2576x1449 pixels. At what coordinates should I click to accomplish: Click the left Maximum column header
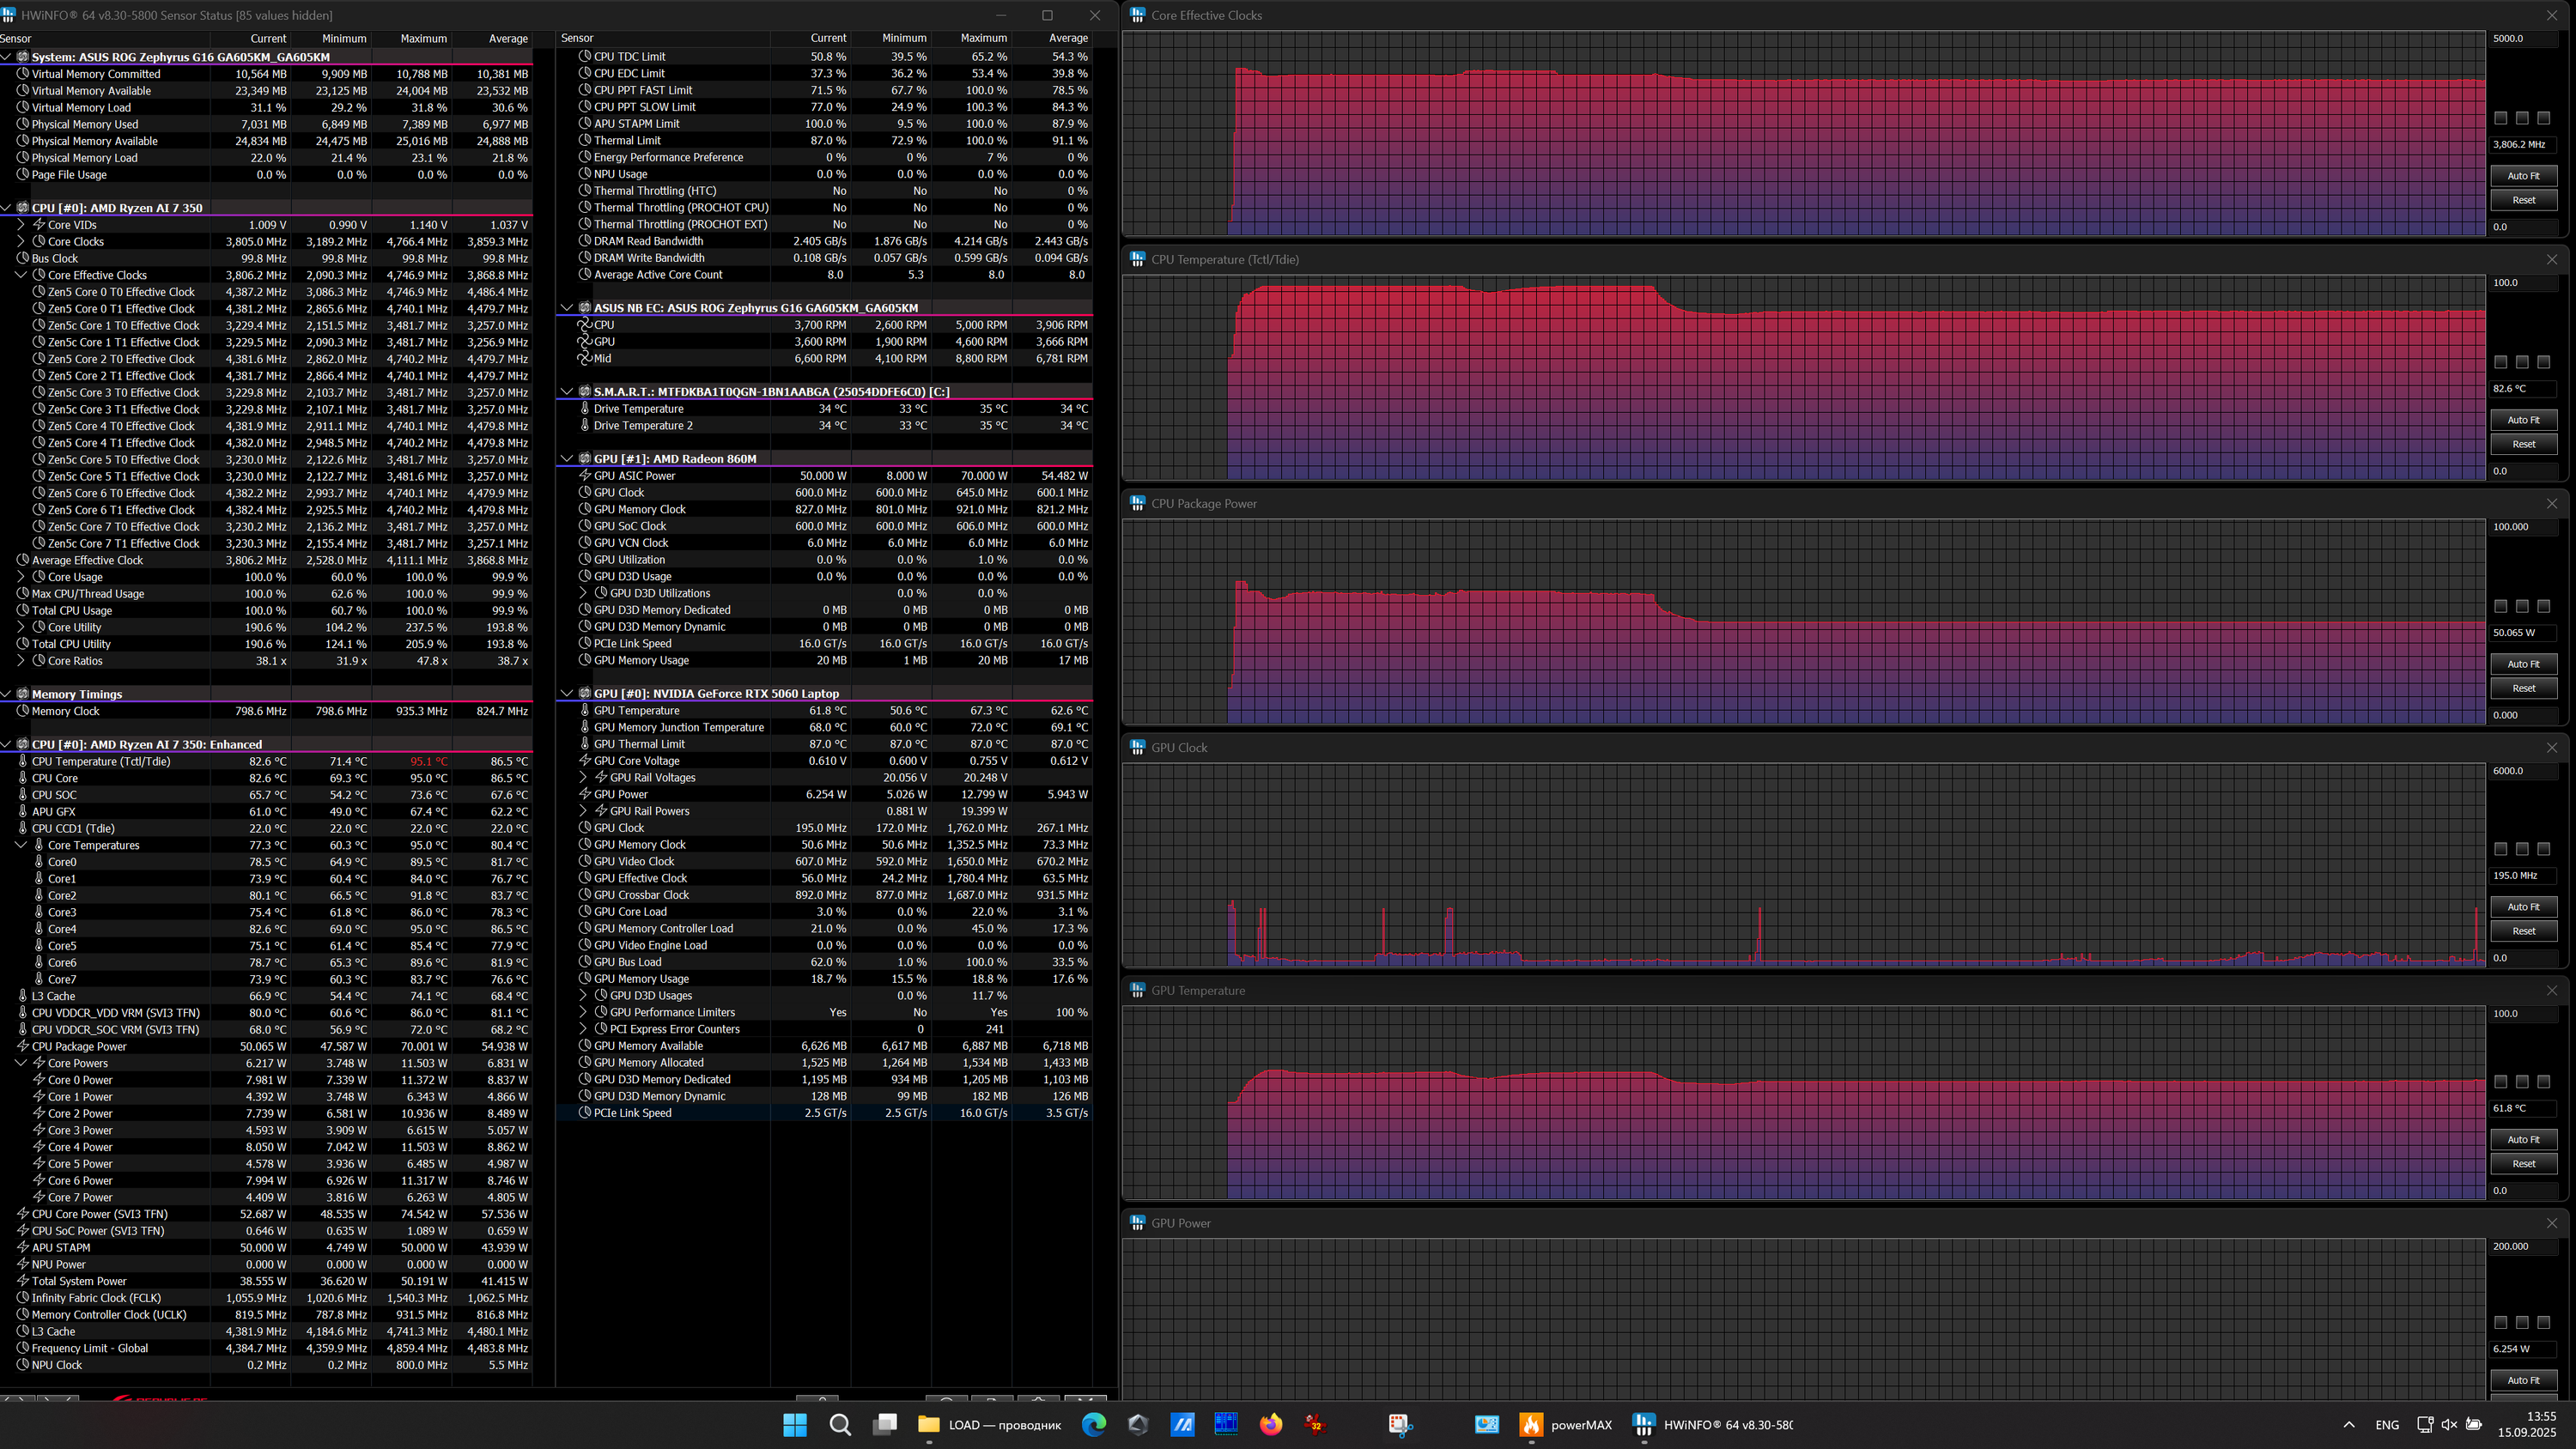pyautogui.click(x=423, y=38)
